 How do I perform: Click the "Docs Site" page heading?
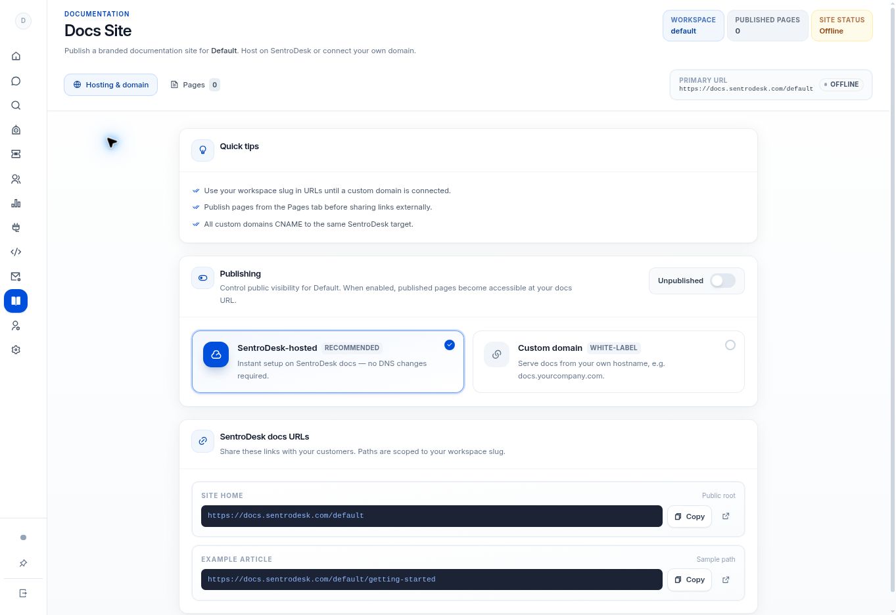[x=98, y=31]
